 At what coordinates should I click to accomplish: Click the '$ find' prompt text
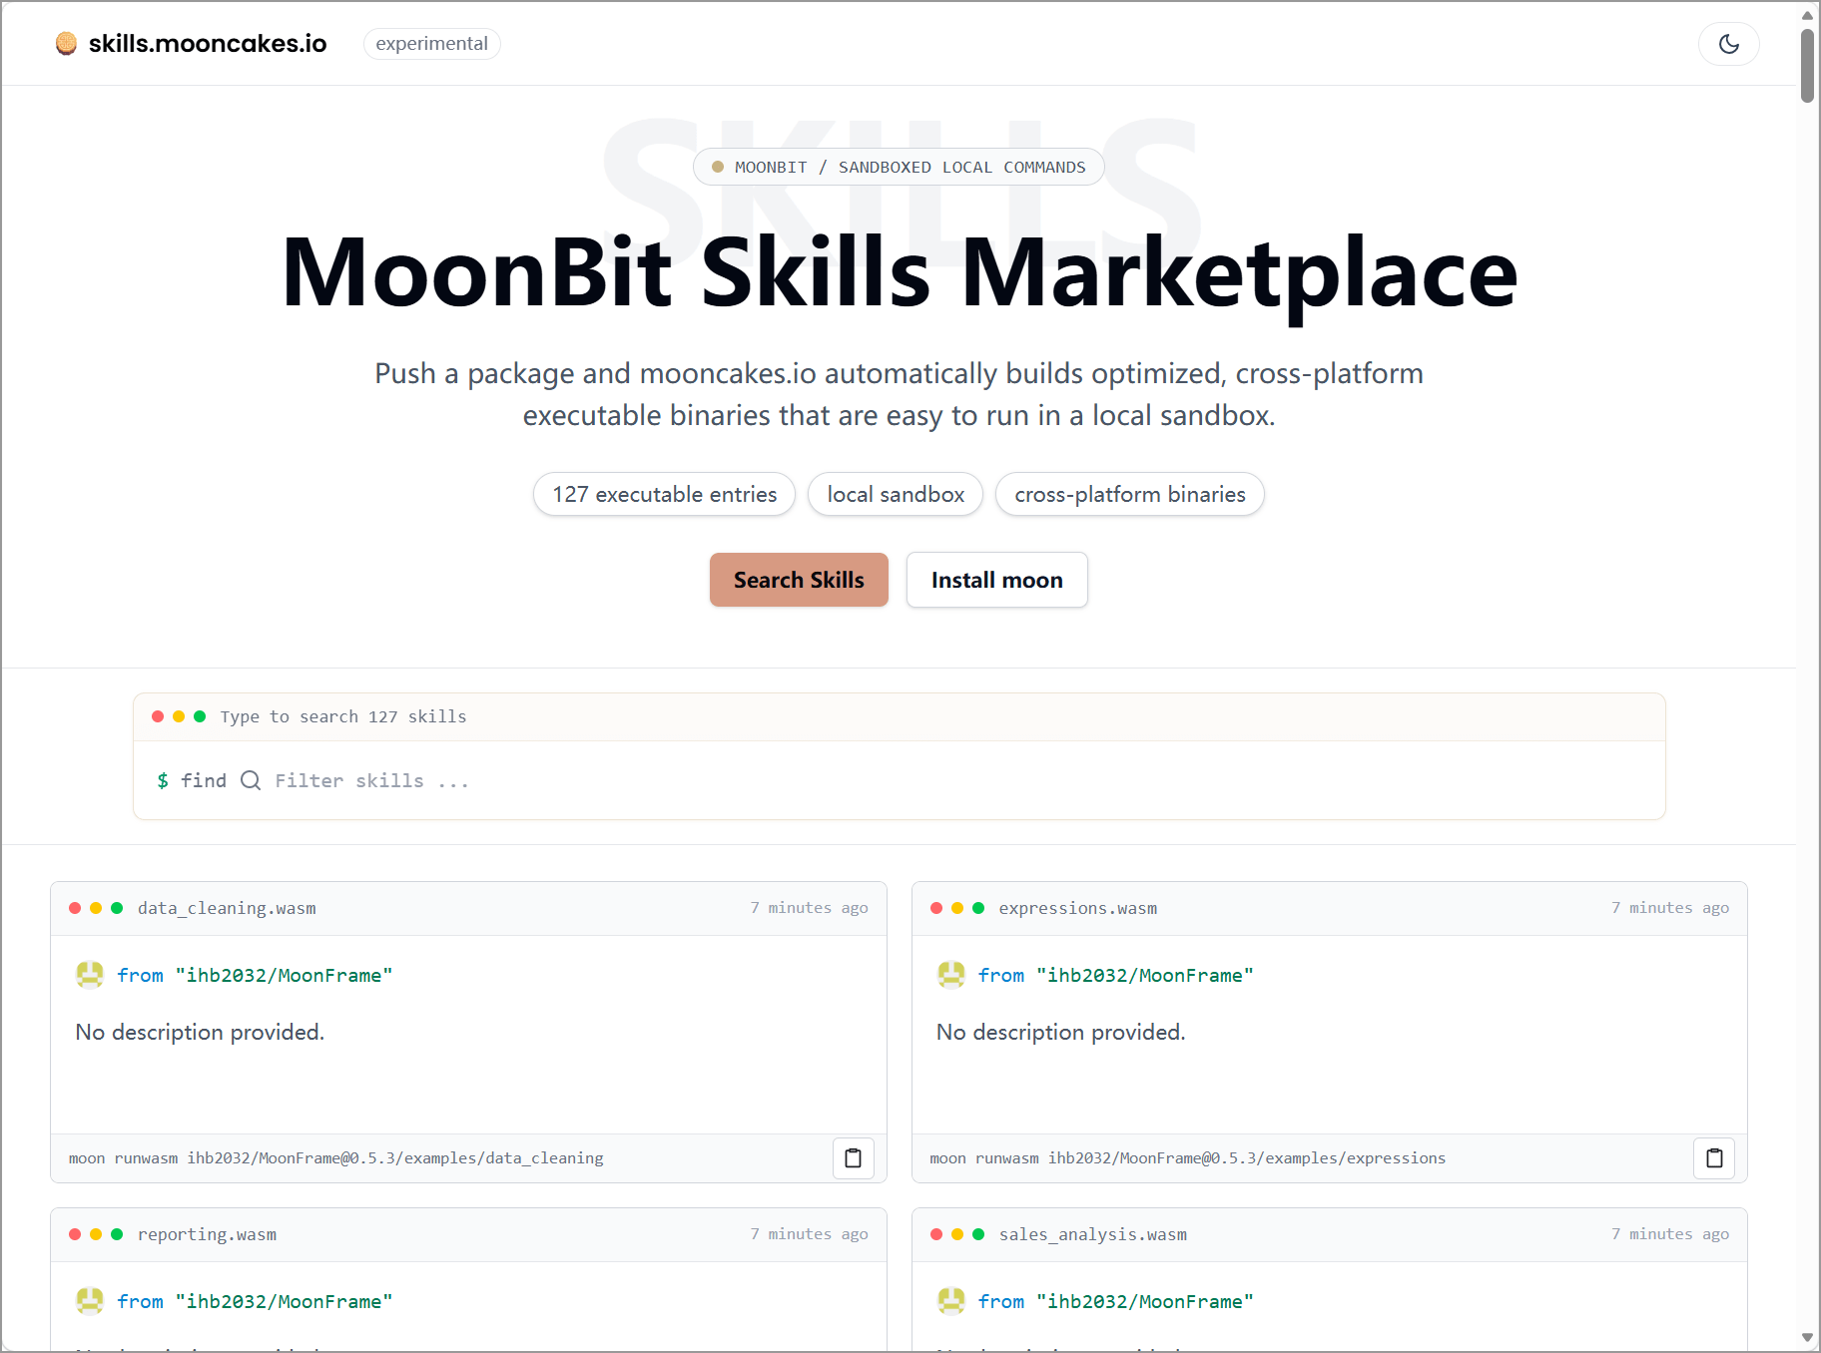coord(192,780)
